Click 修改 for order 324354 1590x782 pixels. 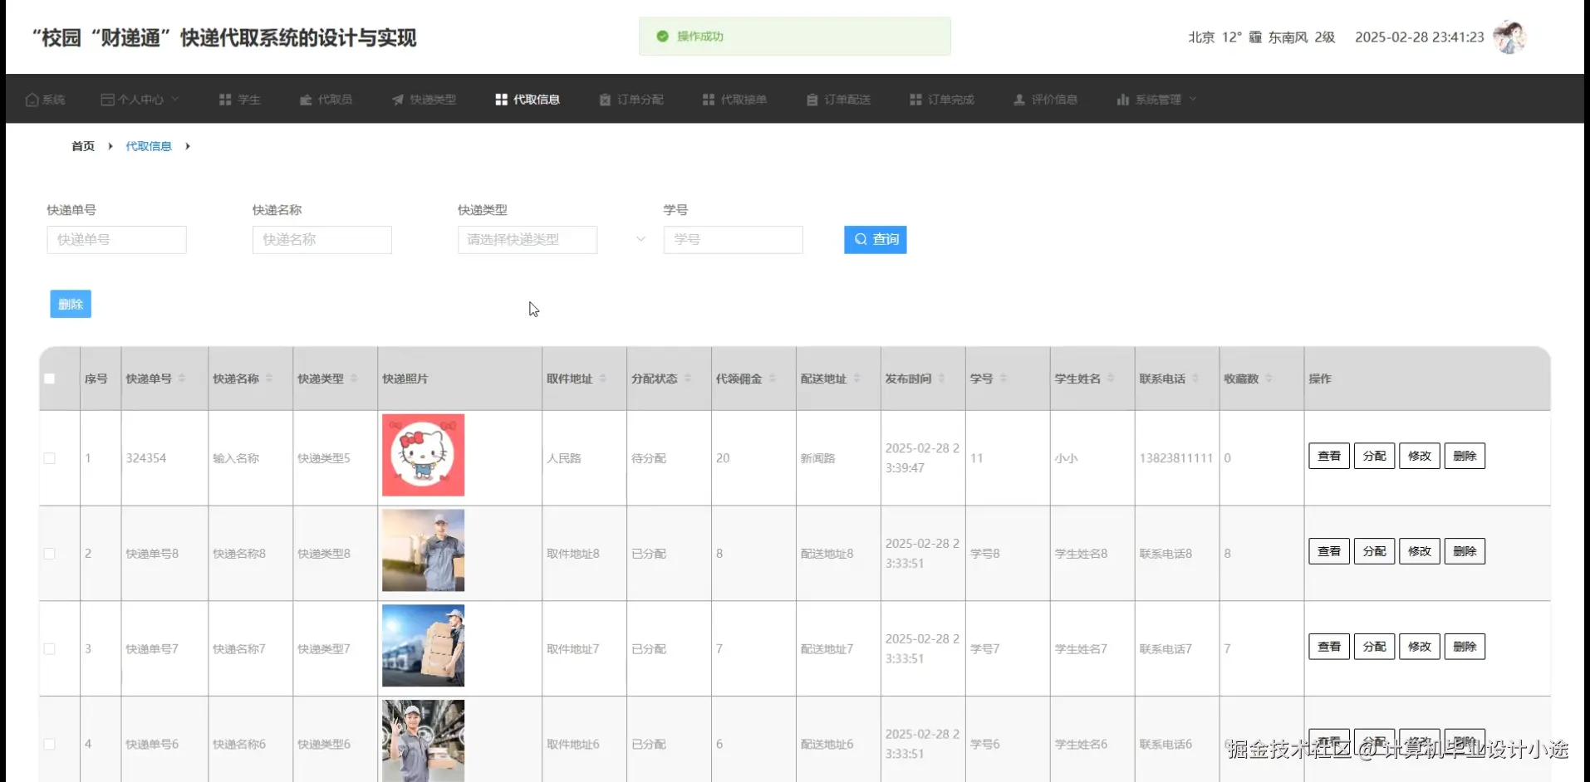pyautogui.click(x=1420, y=456)
